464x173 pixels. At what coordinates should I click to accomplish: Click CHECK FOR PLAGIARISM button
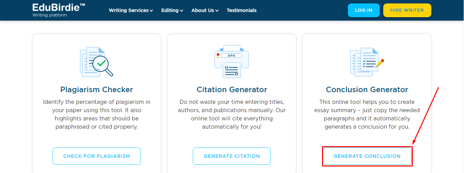point(97,156)
